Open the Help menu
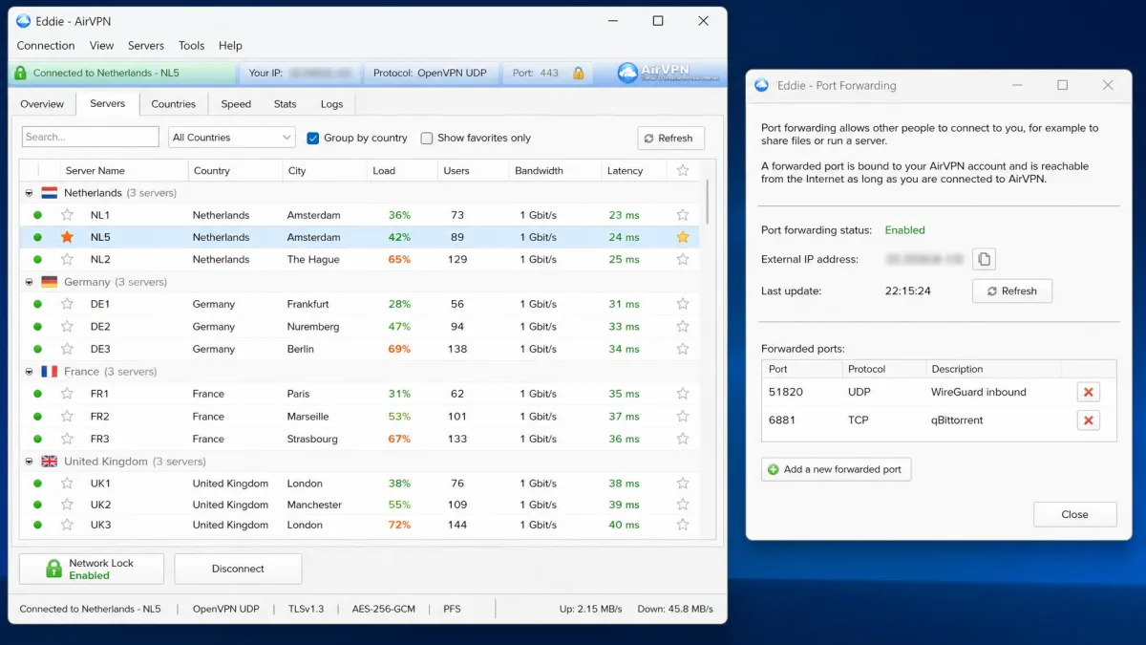The height and width of the screenshot is (645, 1146). tap(230, 45)
